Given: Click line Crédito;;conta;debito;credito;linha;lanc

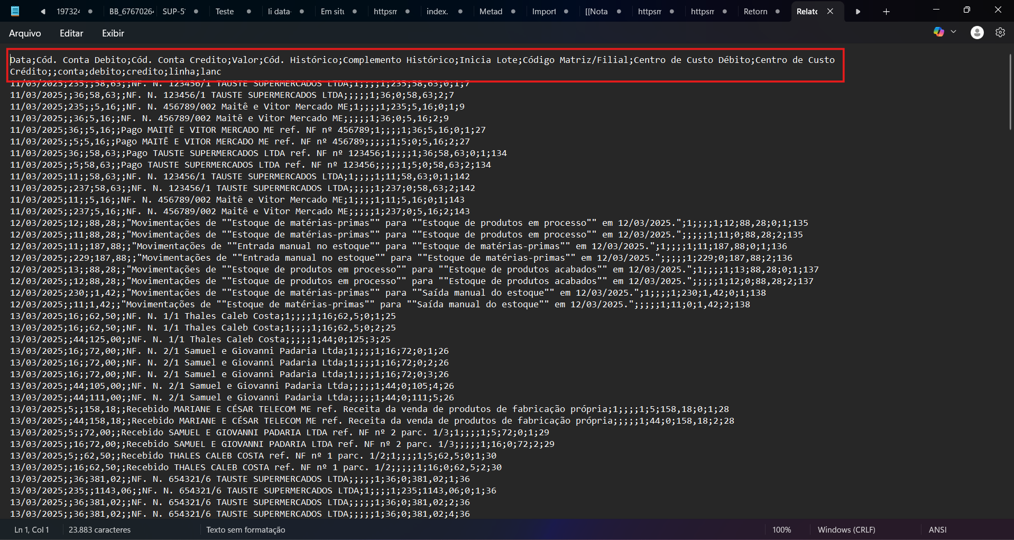Looking at the screenshot, I should click(116, 71).
